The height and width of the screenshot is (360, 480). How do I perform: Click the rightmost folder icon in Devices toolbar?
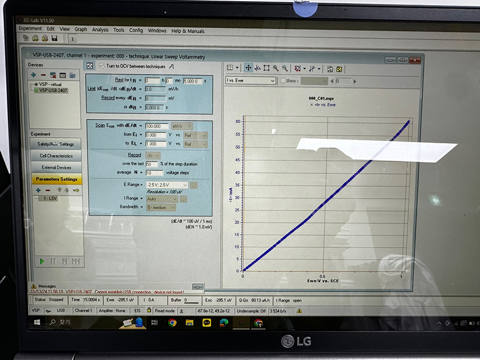click(x=72, y=75)
